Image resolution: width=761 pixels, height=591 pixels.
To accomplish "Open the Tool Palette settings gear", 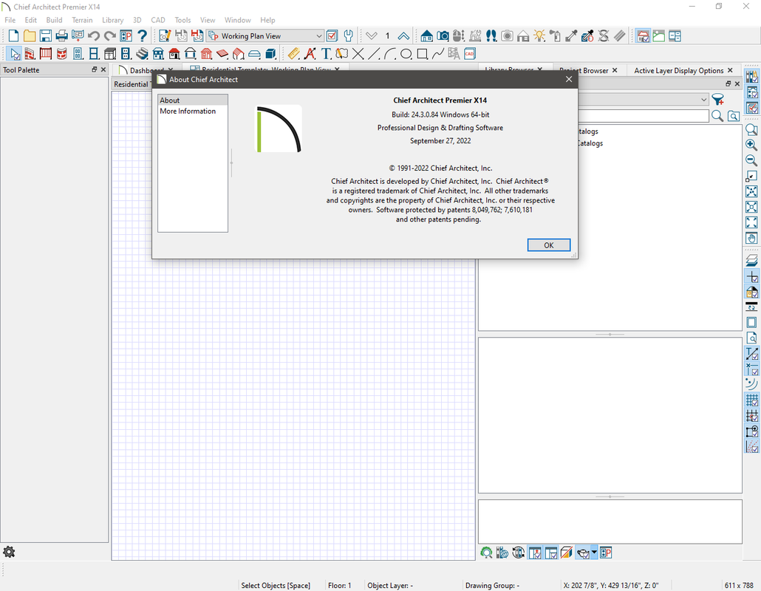I will 9,552.
